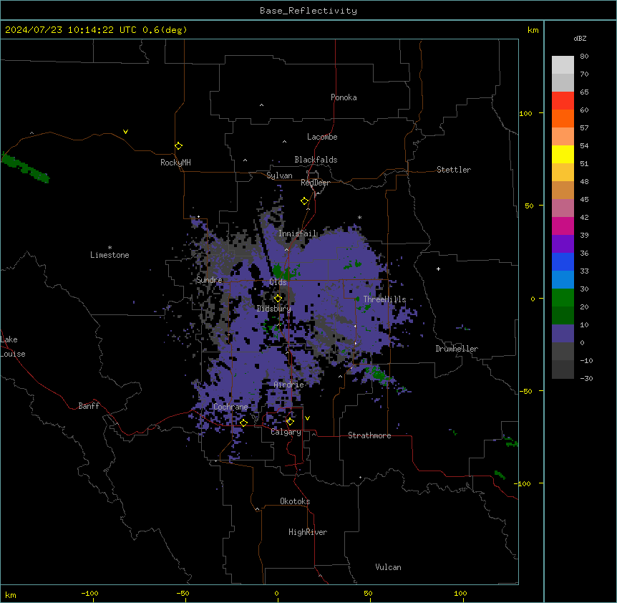The width and height of the screenshot is (617, 603).
Task: Click the green 30 dBZ color swatch
Action: (x=563, y=298)
